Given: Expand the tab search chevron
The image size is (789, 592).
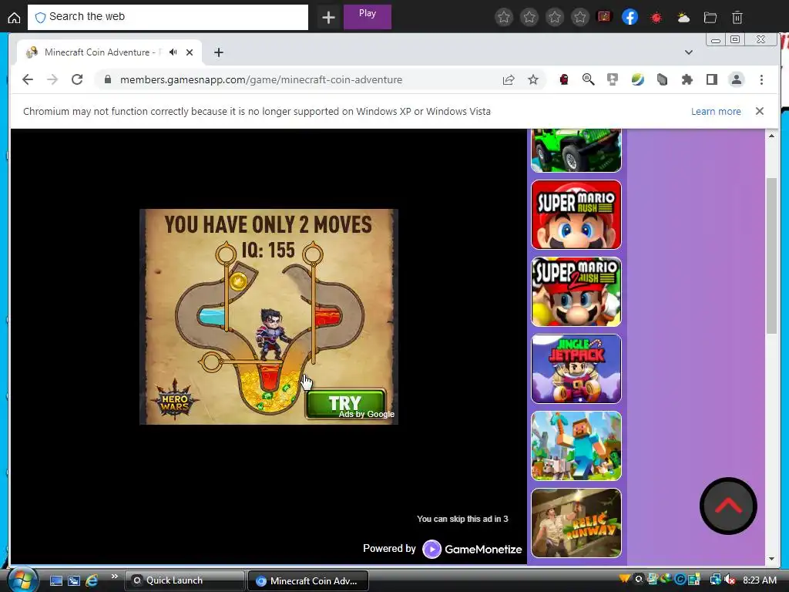Looking at the screenshot, I should 688,52.
